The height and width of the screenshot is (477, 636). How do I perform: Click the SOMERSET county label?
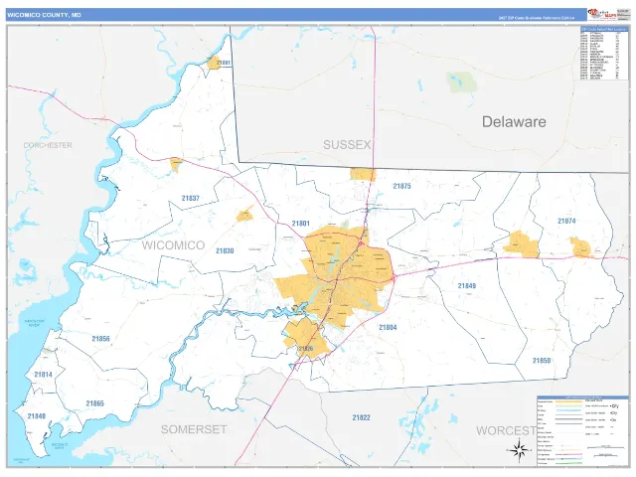[194, 429]
